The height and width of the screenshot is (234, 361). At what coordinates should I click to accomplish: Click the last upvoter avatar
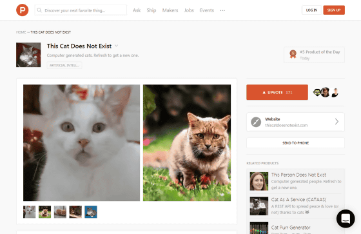point(335,93)
